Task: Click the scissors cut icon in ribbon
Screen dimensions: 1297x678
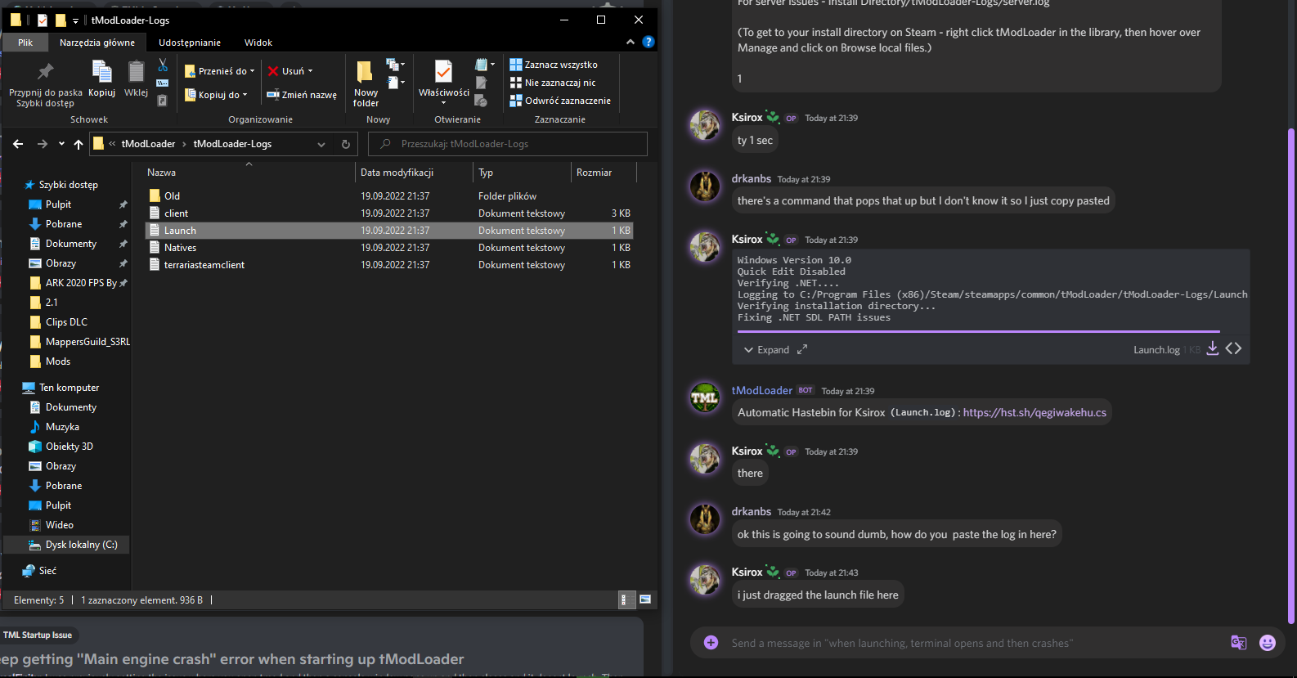Action: click(x=163, y=65)
